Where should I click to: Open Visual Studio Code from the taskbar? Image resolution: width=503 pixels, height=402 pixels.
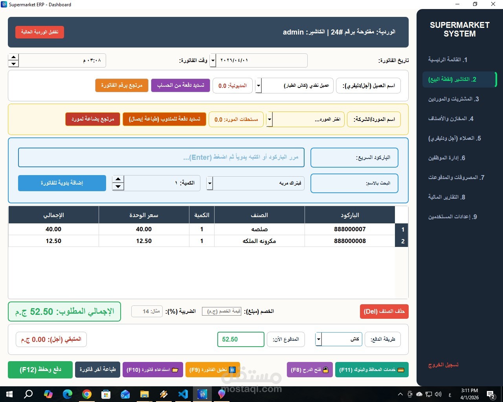183,394
